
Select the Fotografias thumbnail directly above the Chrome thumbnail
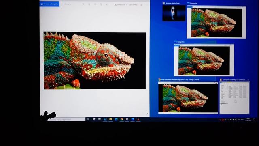point(204,60)
